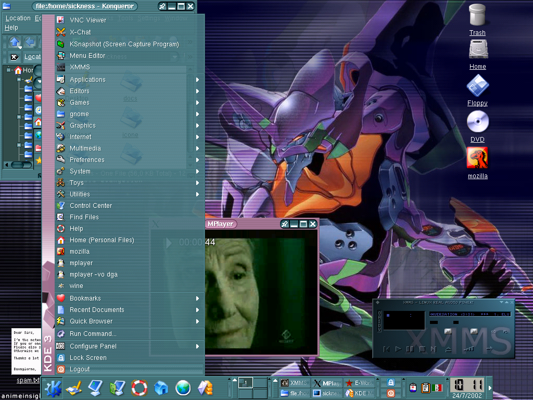Screen dimensions: 533x400
Task: Expand the Multimedia submenu
Action: [129, 148]
